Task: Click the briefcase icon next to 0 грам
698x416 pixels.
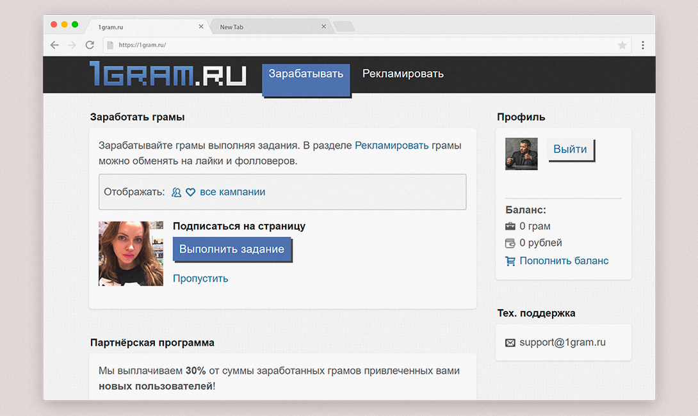Action: pos(510,227)
